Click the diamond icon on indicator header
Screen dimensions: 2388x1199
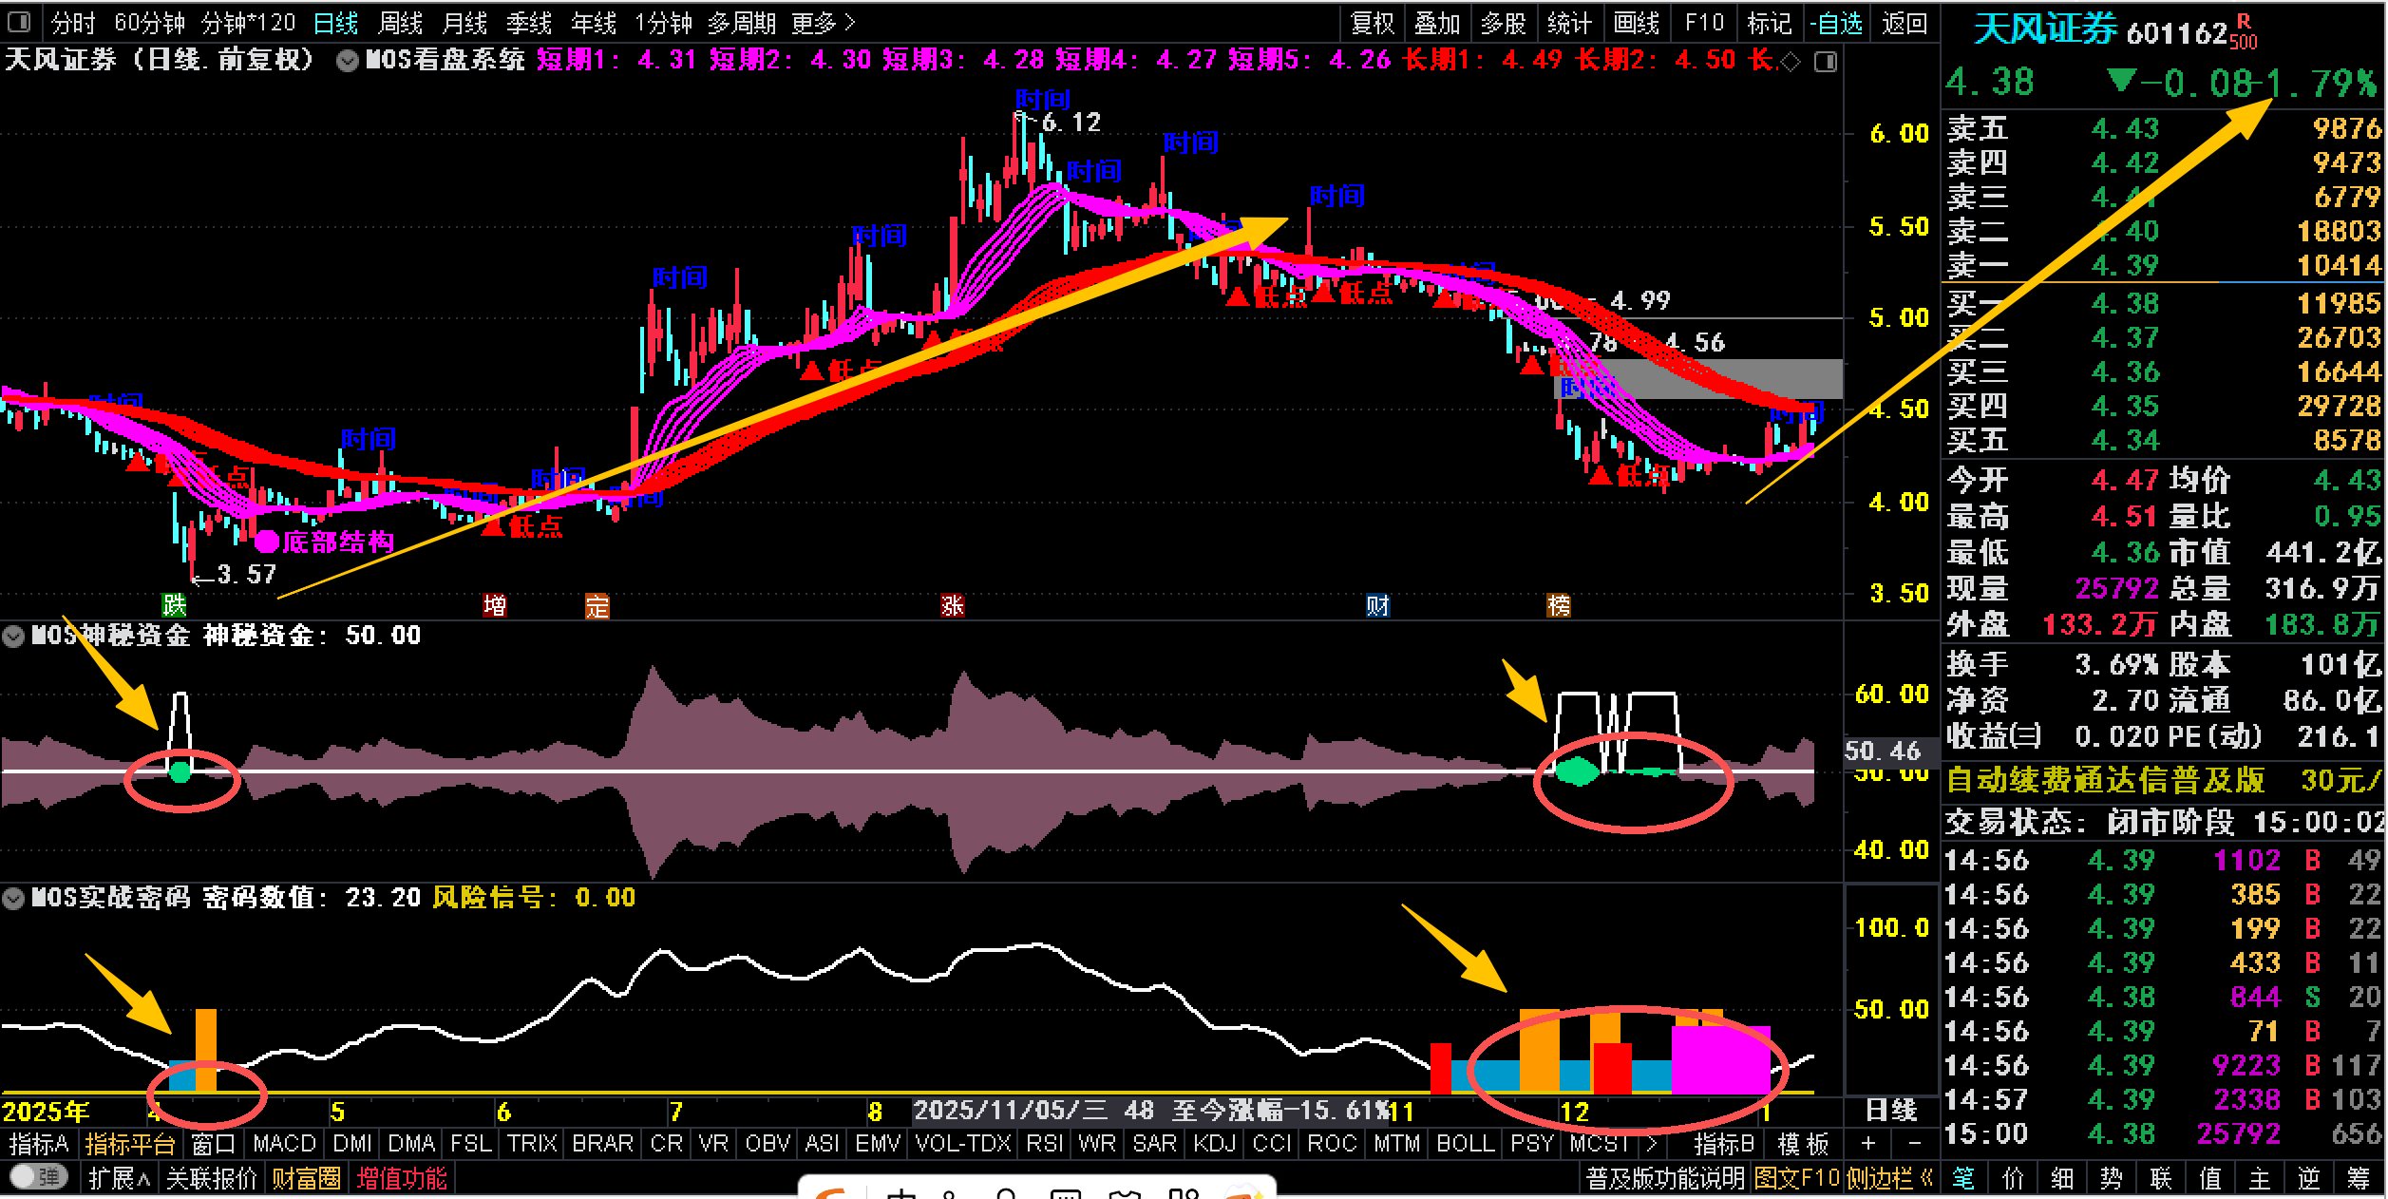click(1791, 62)
